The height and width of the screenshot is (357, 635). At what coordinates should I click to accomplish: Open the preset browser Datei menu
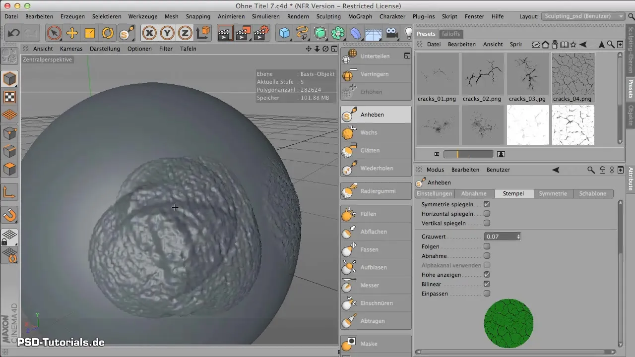(434, 44)
